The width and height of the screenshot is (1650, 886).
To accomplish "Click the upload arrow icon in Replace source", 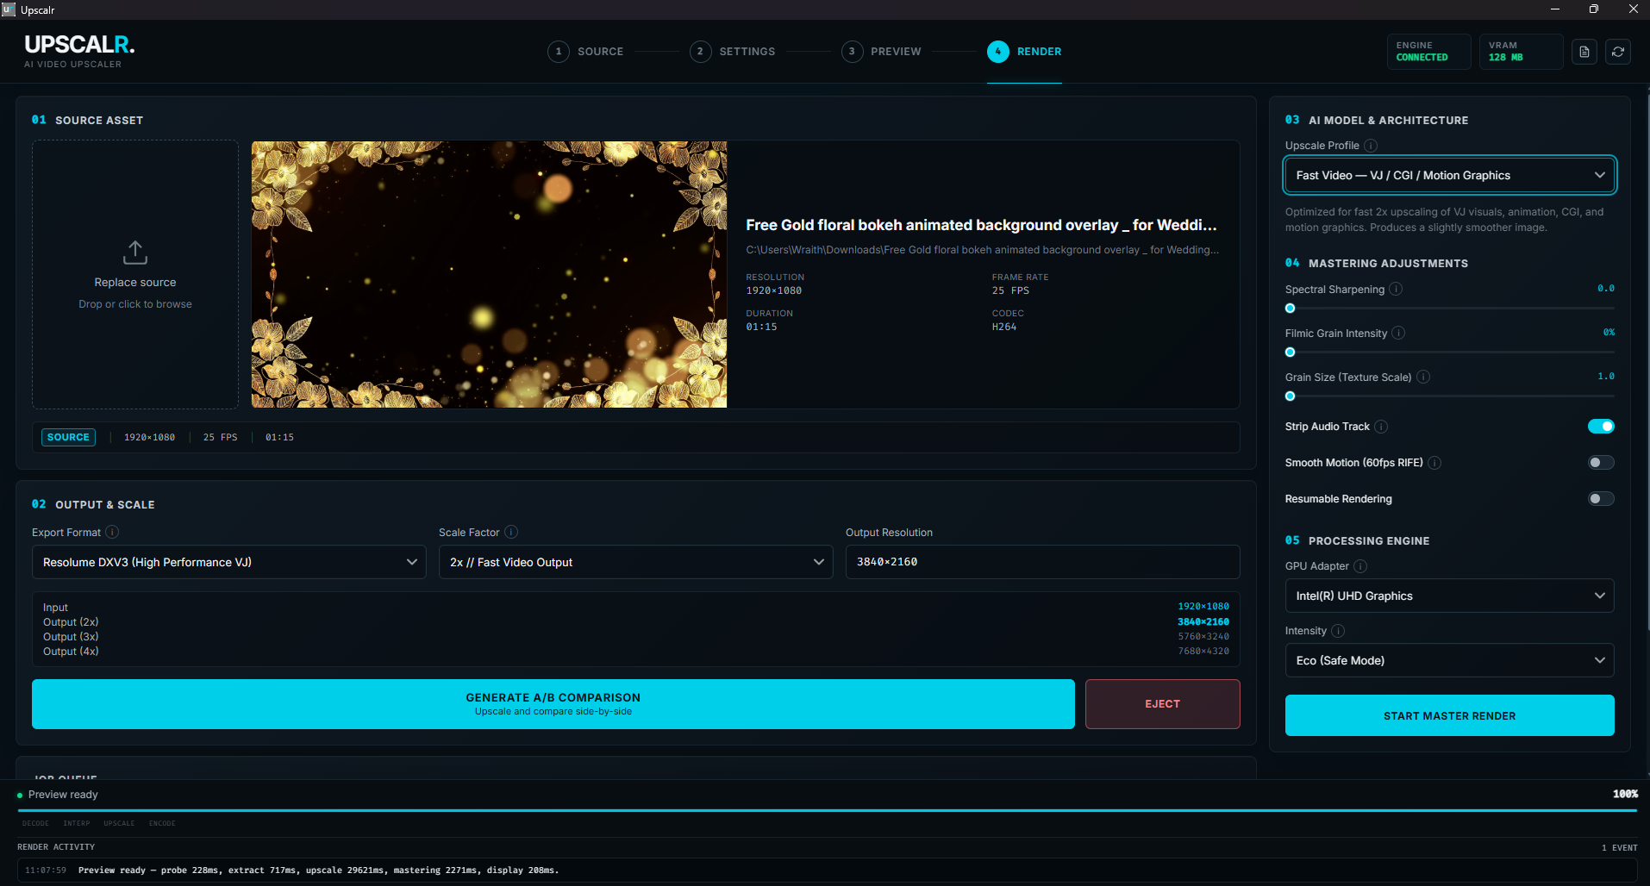I will click(x=135, y=253).
